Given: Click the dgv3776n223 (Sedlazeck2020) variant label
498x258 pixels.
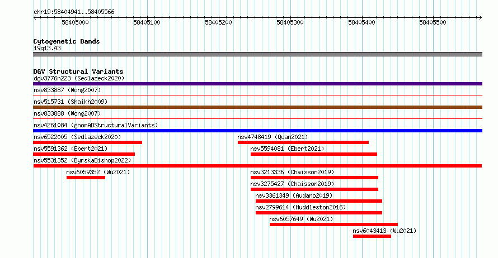Looking at the screenshot, I should pos(79,78).
